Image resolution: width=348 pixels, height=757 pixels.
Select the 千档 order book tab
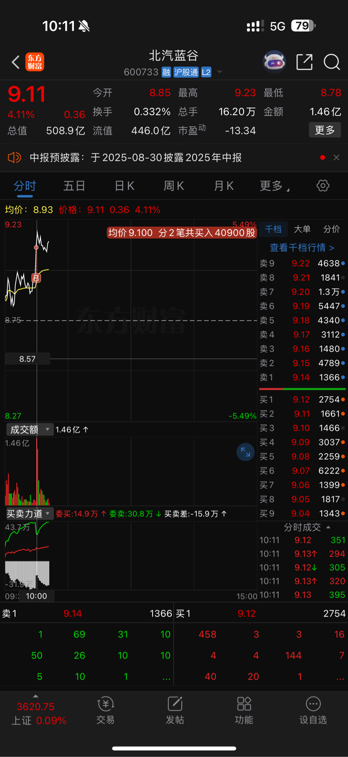pos(273,229)
